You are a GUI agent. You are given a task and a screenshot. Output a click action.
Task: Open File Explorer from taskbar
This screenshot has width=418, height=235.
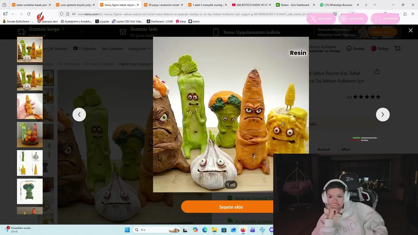(214, 230)
